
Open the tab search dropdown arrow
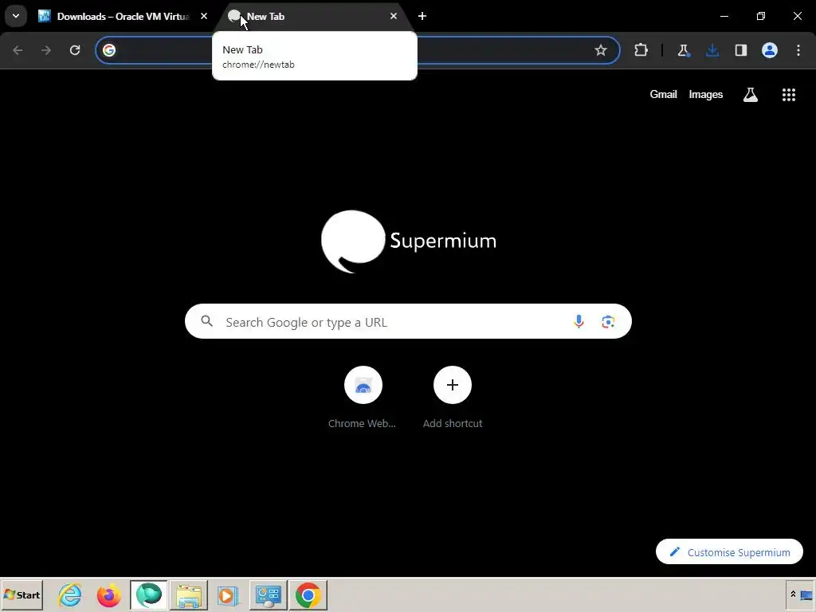(x=16, y=16)
